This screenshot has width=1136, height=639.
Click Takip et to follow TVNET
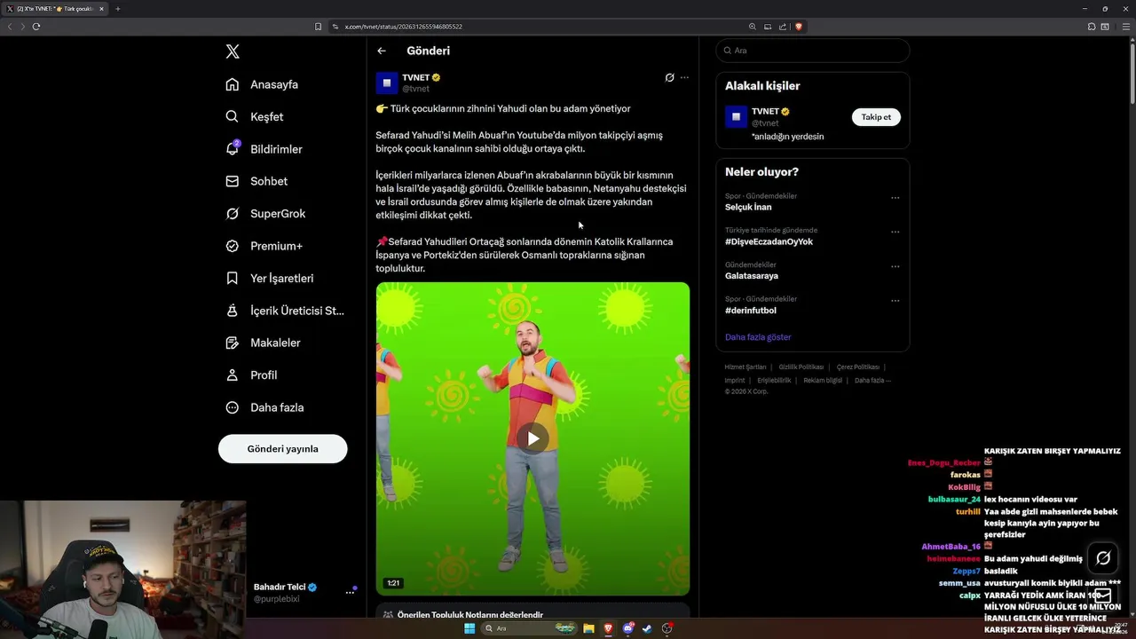(x=876, y=117)
